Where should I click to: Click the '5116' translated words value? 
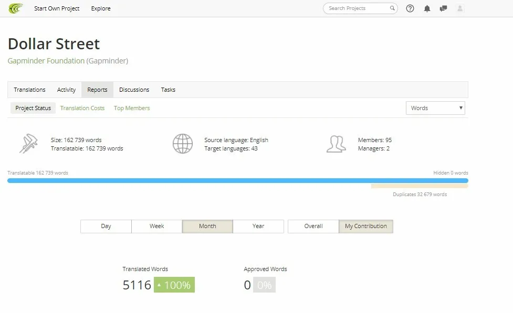click(x=137, y=285)
